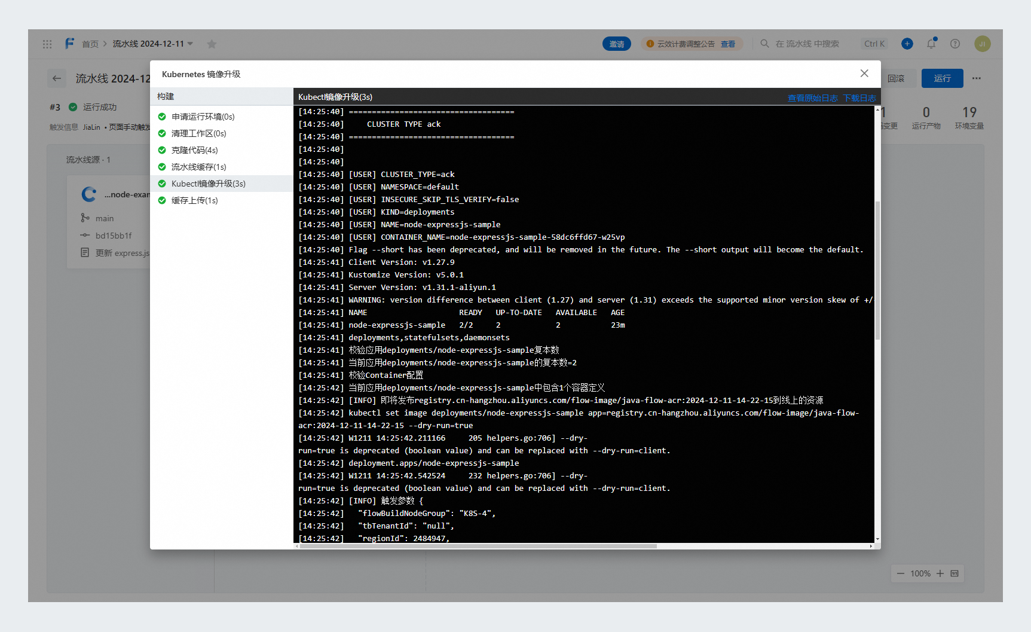The width and height of the screenshot is (1031, 632).
Task: Click the 环境变量 count 19
Action: point(969,112)
